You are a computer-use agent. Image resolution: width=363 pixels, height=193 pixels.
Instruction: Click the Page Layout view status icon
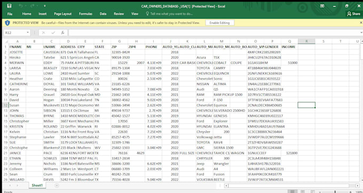[302, 191]
